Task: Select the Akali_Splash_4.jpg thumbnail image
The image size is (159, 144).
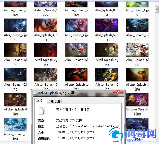Action: 107,50
